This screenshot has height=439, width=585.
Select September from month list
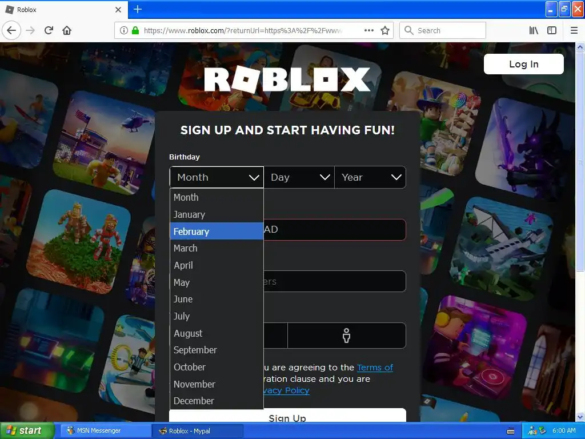click(x=217, y=350)
